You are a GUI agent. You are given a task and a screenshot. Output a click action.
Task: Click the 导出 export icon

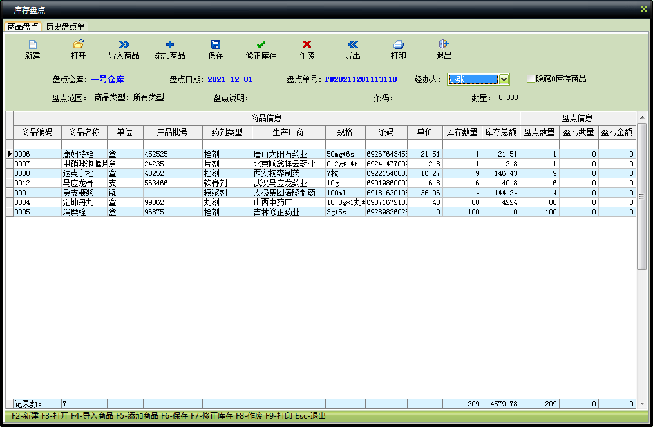353,44
